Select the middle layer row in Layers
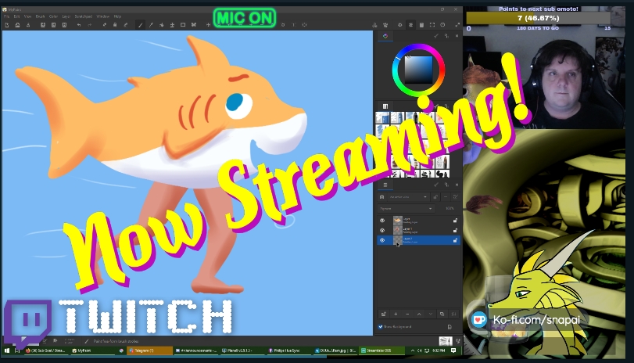634x363 pixels. click(x=418, y=230)
